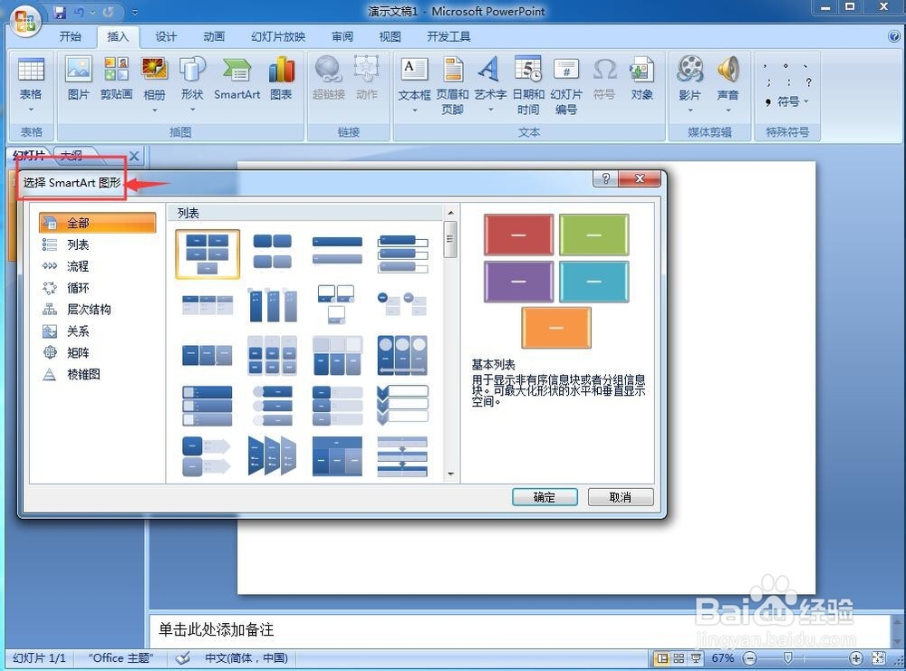Insert a movie (影片)
Screen dimensions: 906x671
[x=689, y=84]
